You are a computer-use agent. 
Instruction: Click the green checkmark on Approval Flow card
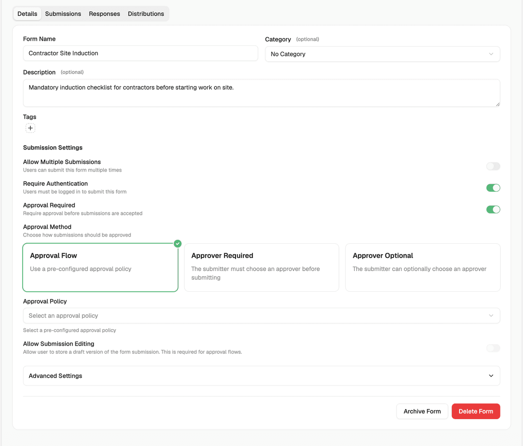[178, 244]
